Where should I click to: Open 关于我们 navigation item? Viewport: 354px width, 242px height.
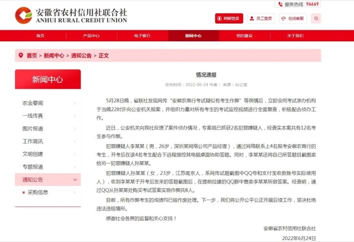[295, 35]
